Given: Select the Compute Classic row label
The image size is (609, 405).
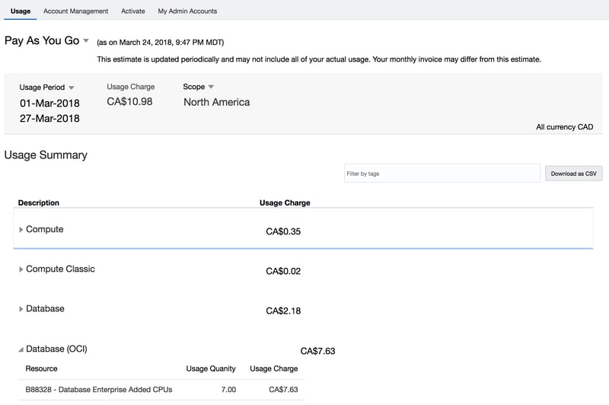Looking at the screenshot, I should click(x=60, y=269).
